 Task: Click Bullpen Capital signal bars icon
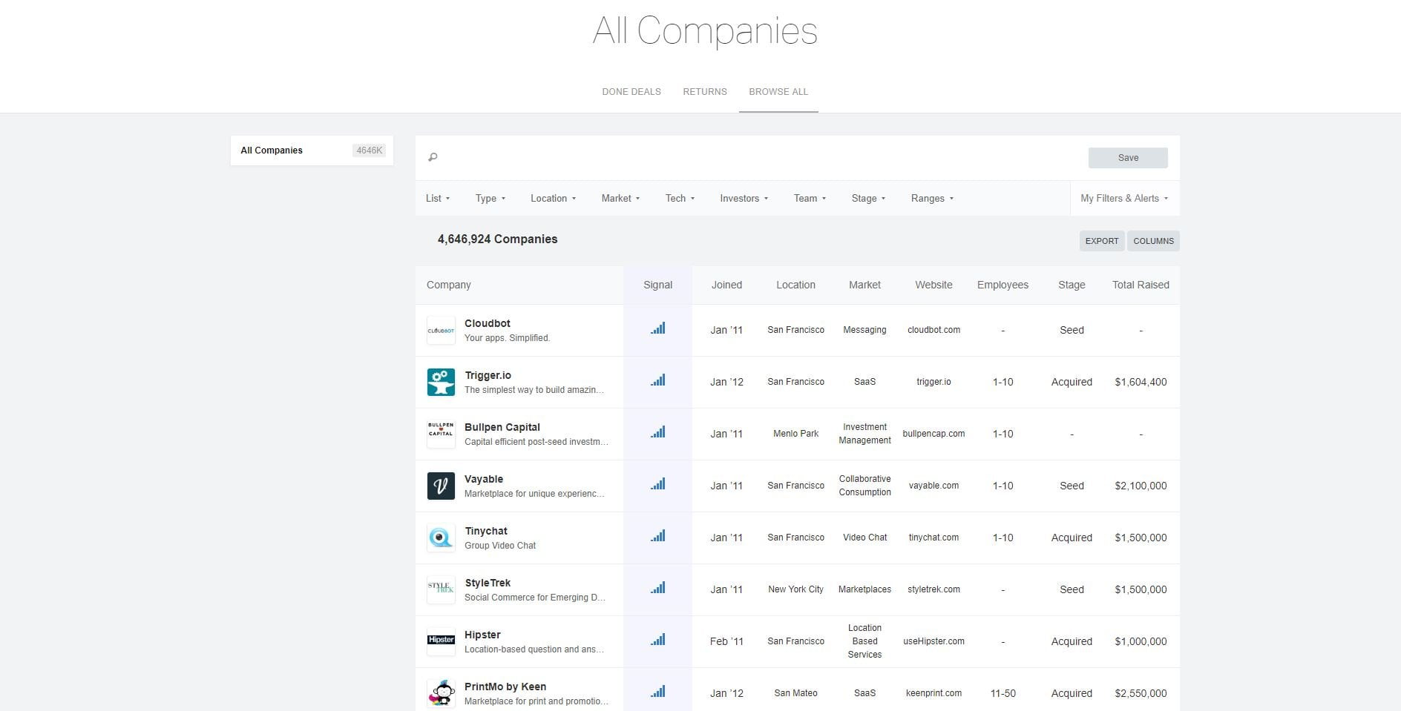658,432
